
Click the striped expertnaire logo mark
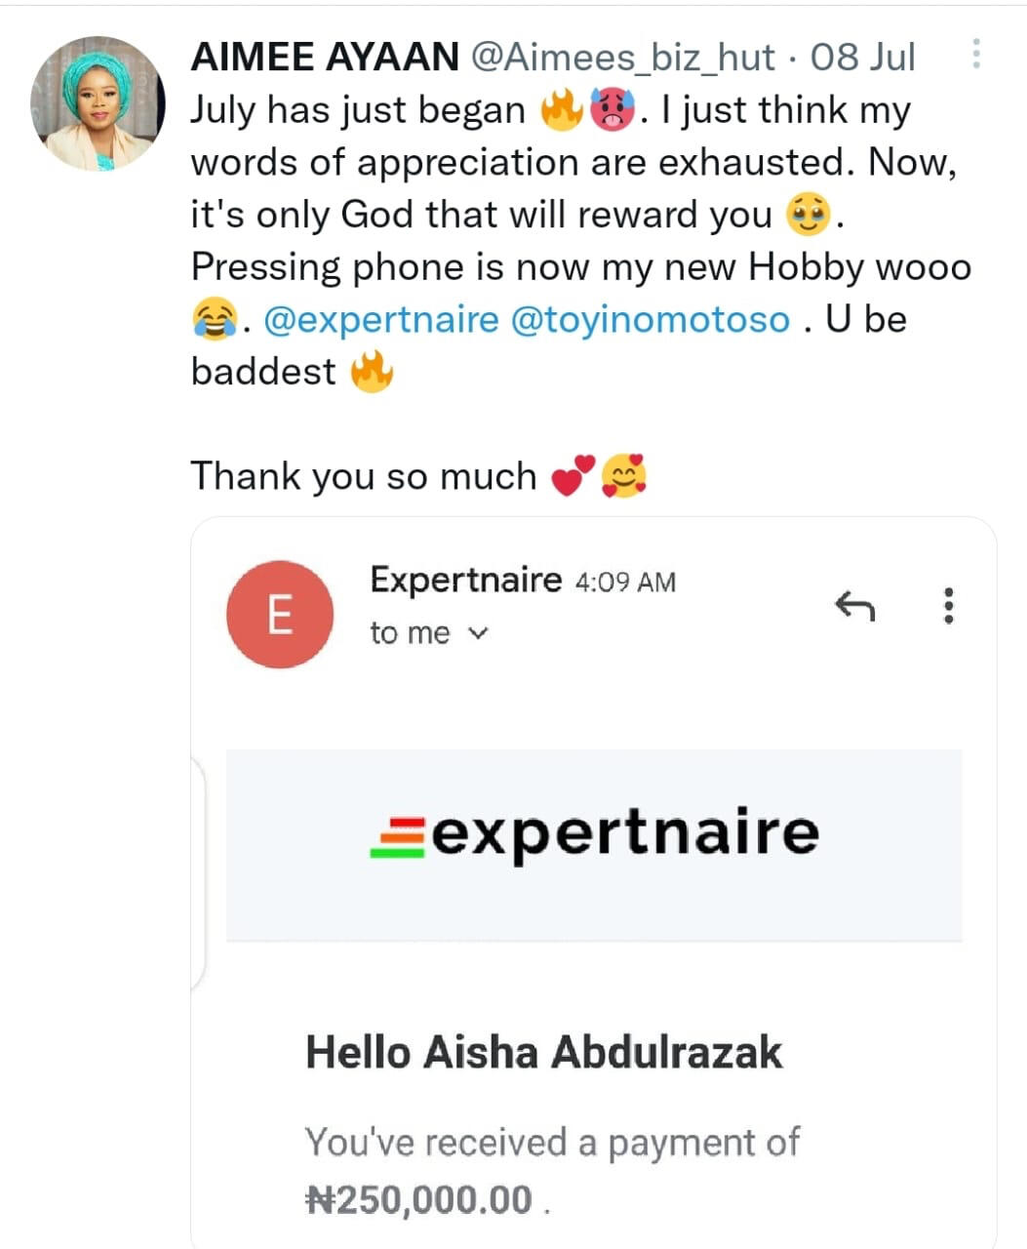coord(398,837)
